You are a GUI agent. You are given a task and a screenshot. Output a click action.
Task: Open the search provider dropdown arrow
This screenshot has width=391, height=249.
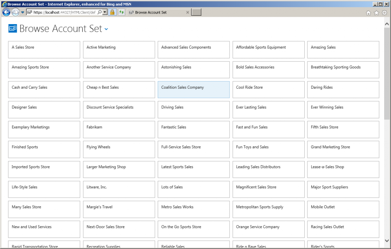tap(105, 12)
